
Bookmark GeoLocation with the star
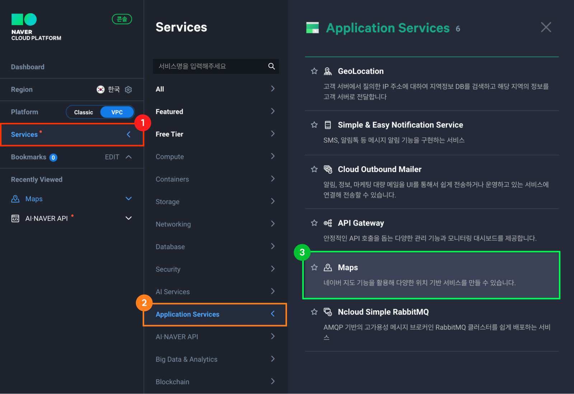click(x=314, y=71)
